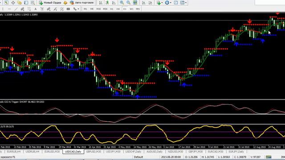Select the equidistant channel tool
This screenshot has width=285, height=160.
22,9
